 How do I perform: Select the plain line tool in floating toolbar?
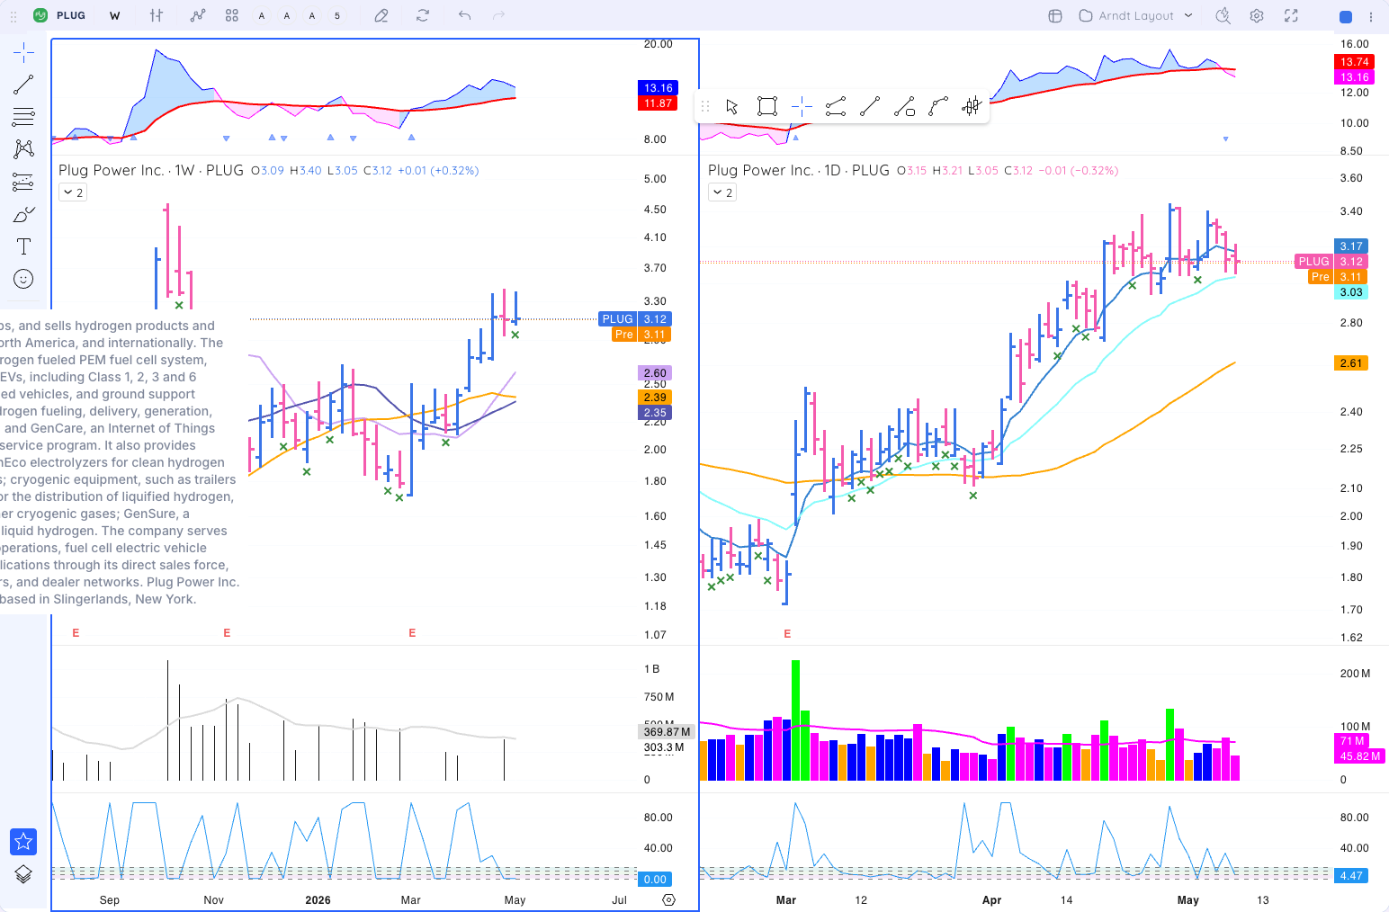870,106
